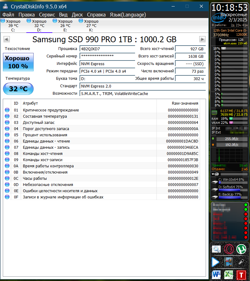
Task: Launch Opera GX from the launcher
Action: click(x=229, y=249)
